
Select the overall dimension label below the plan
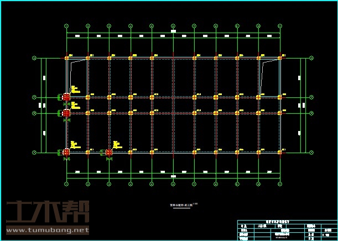click(x=173, y=176)
